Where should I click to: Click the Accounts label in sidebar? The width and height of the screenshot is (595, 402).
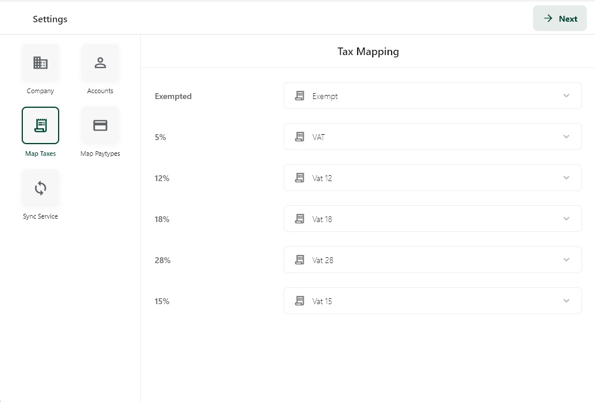click(100, 91)
